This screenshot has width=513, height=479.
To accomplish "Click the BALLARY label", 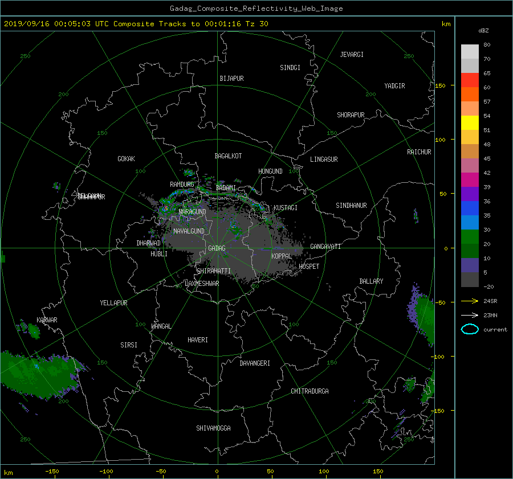I will [371, 281].
